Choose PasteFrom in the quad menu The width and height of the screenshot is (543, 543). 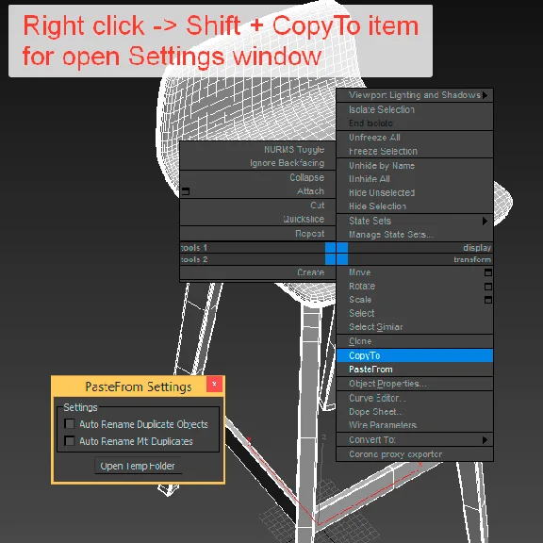[x=415, y=370]
